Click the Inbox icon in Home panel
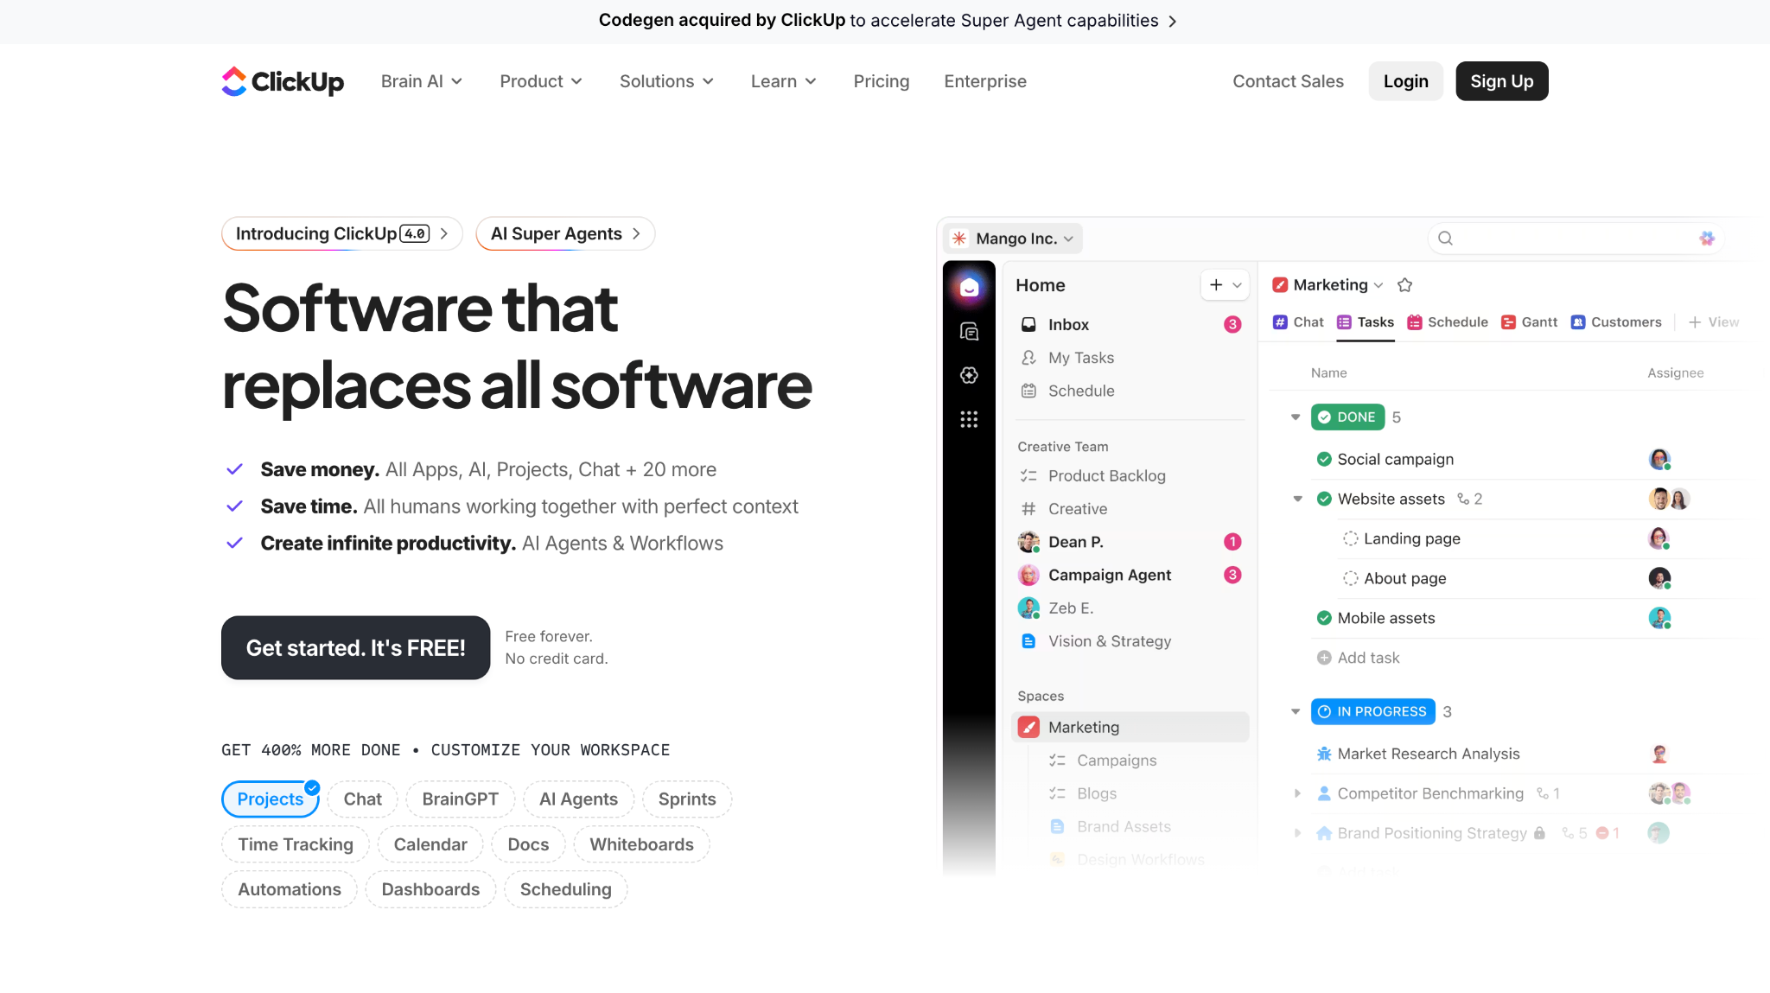 1028,325
